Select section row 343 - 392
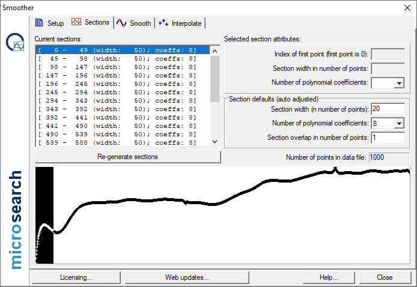 tap(123, 109)
